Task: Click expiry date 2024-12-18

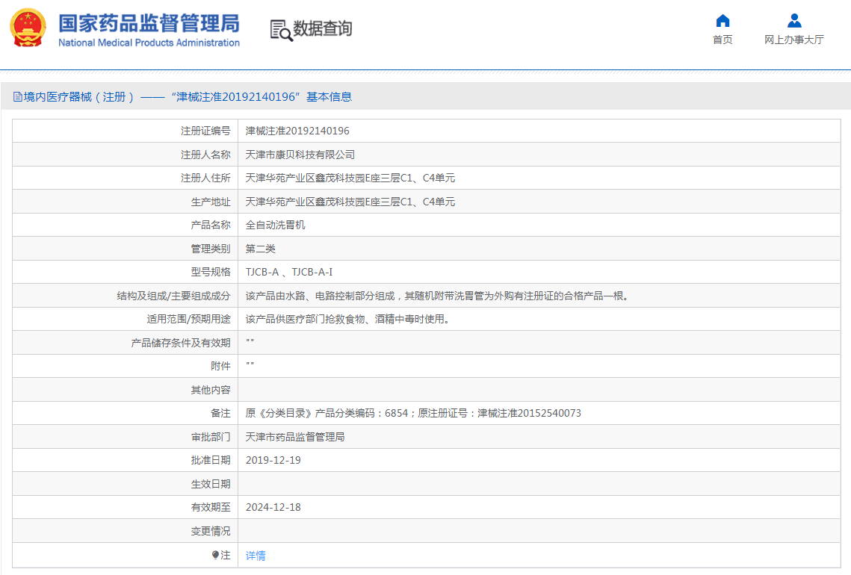Action: point(273,507)
